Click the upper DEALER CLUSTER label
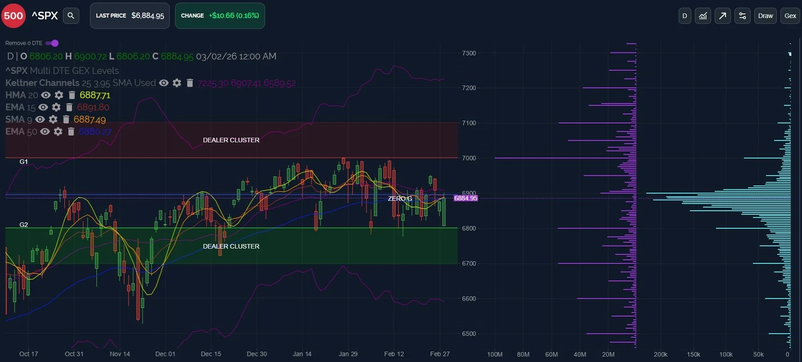802x362 pixels. tap(231, 140)
